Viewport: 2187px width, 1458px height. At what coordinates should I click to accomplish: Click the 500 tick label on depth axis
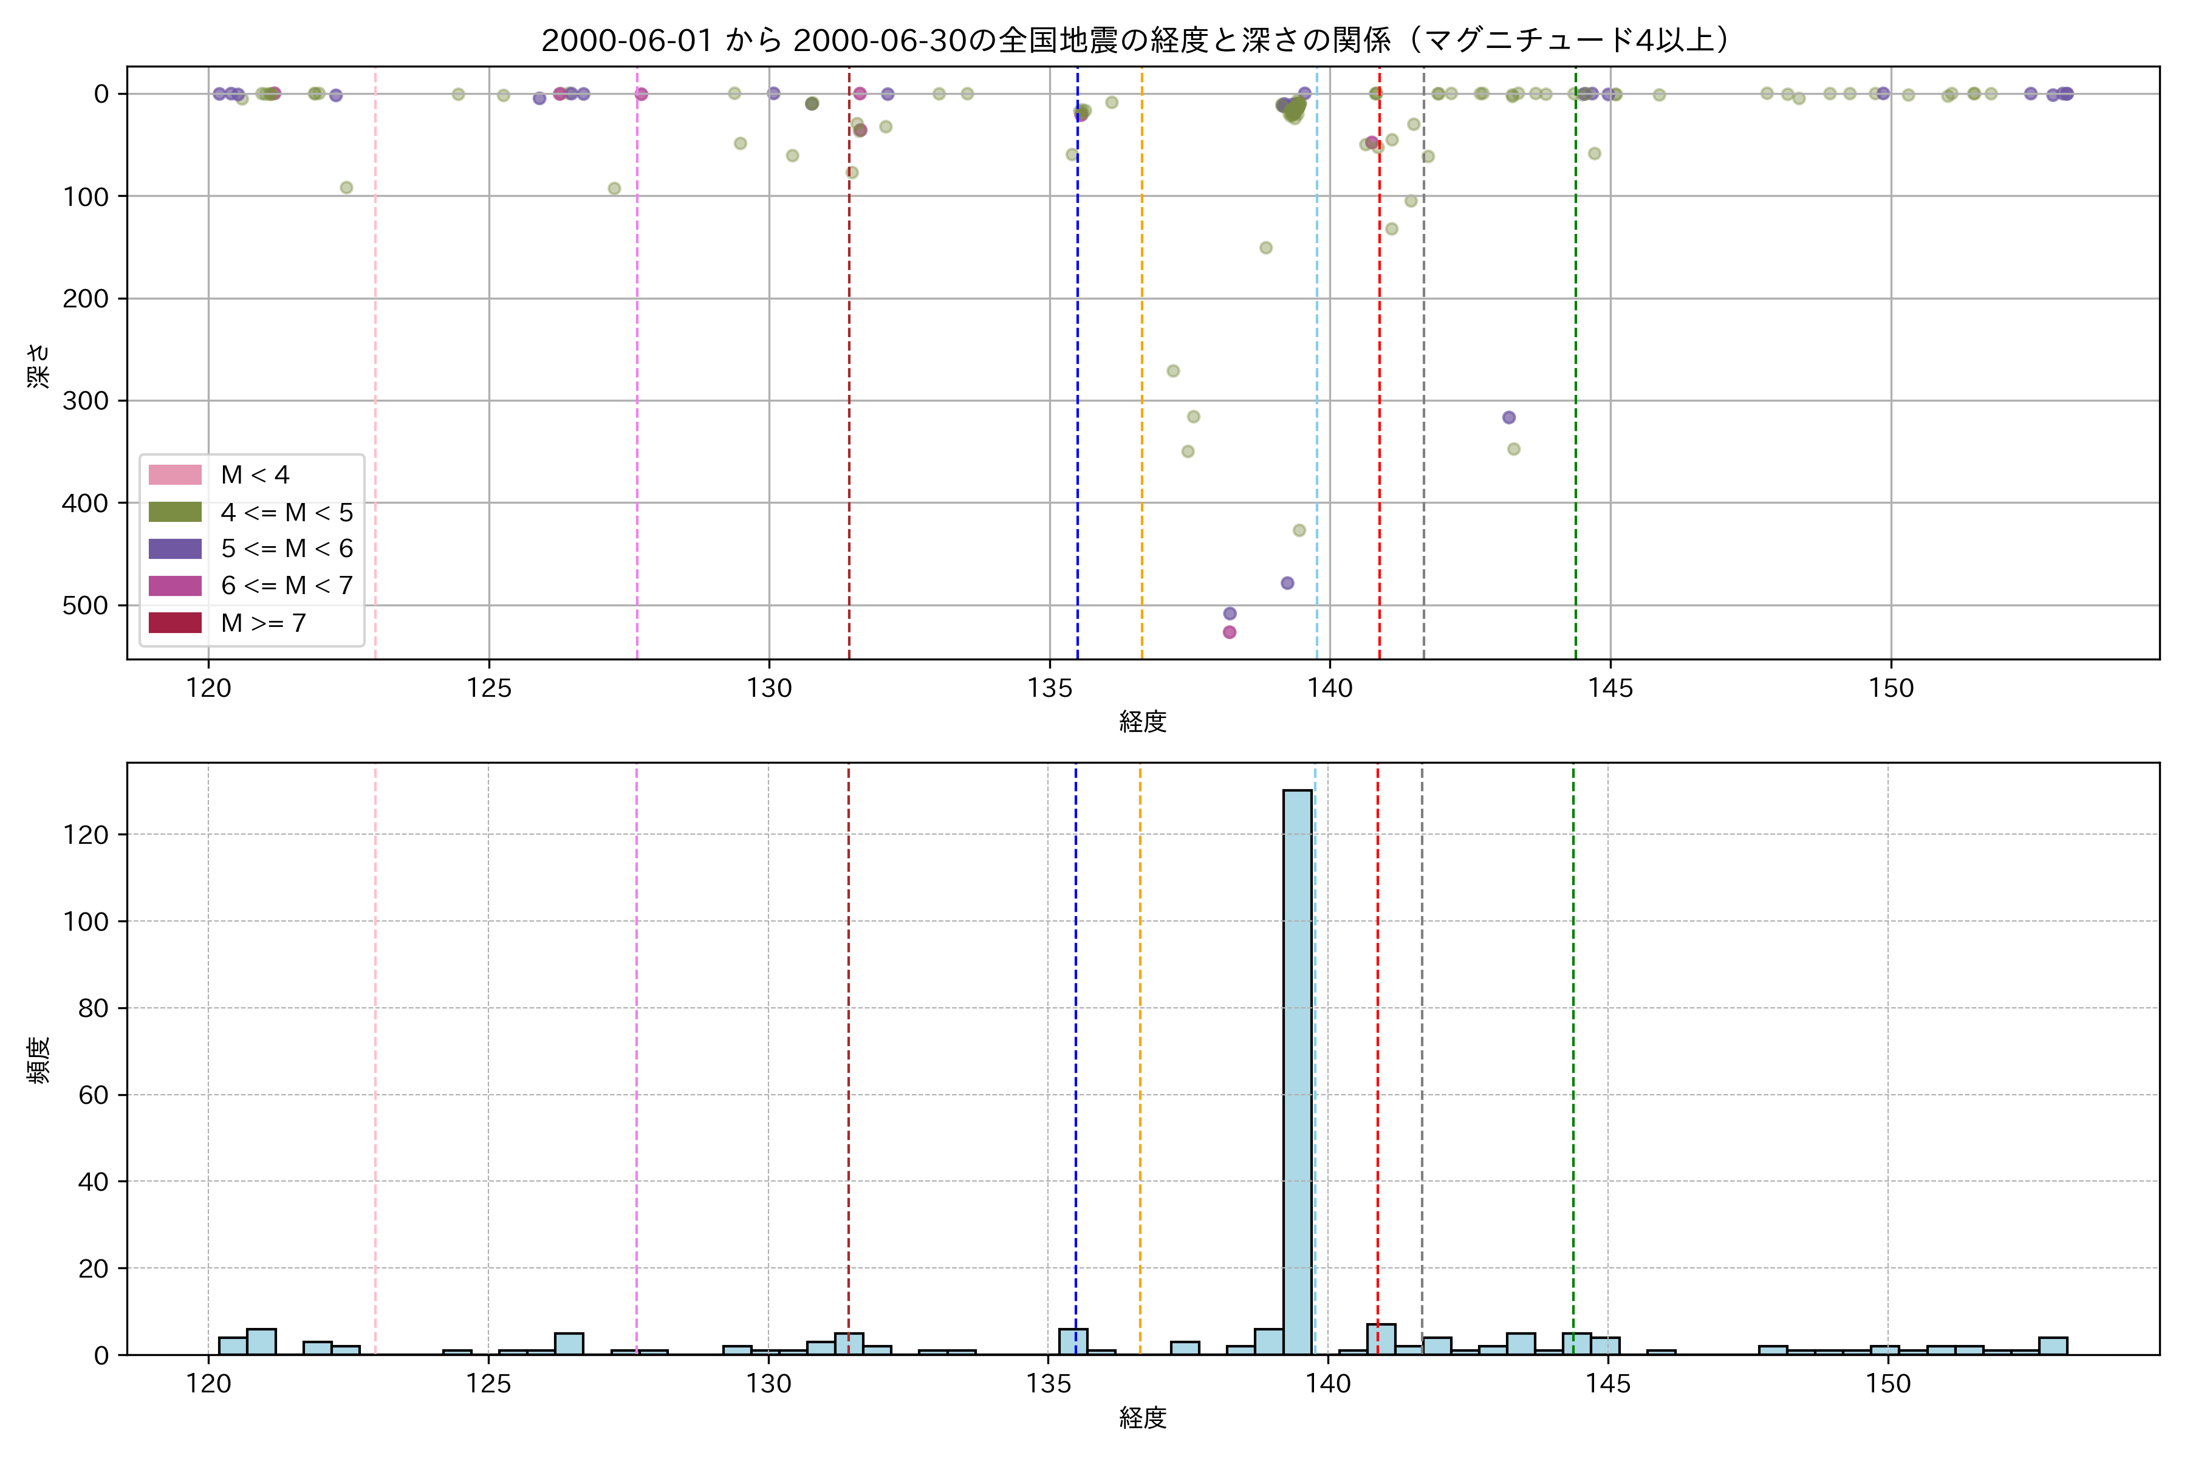click(86, 605)
